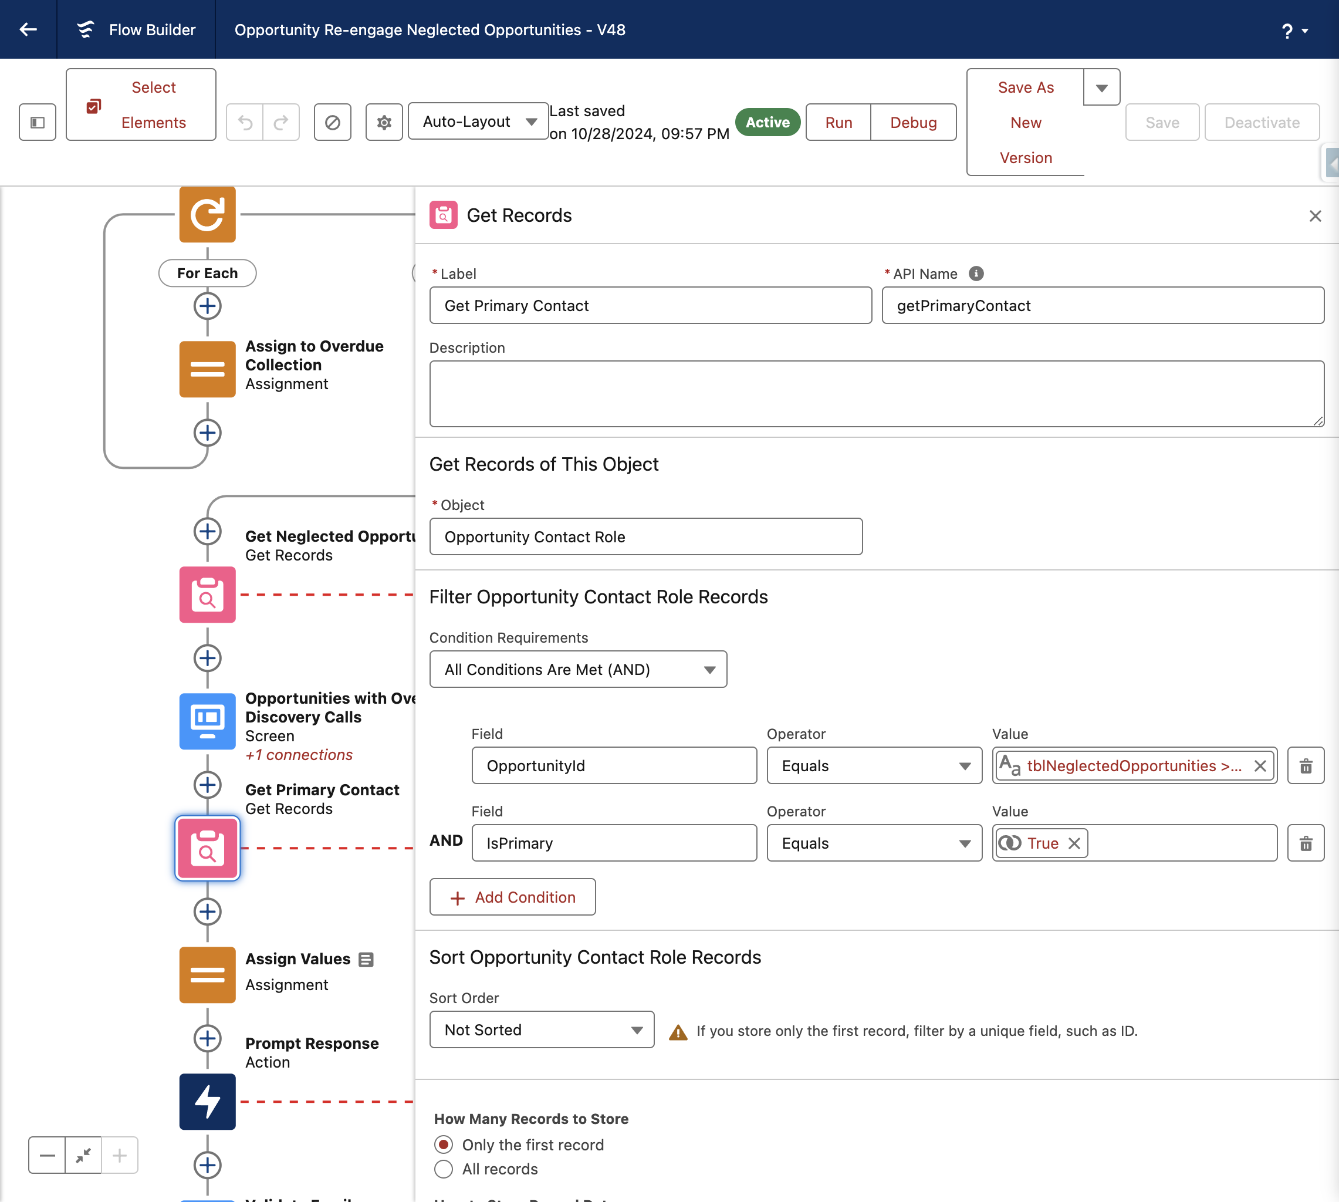Delete the IsPrimary condition row
The image size is (1339, 1202).
click(1306, 843)
